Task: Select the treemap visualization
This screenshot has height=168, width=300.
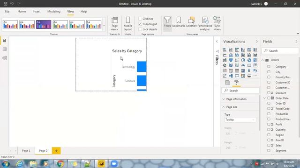Action: (255, 60)
